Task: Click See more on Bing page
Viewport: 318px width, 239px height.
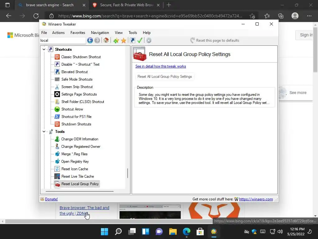Action: [x=298, y=93]
